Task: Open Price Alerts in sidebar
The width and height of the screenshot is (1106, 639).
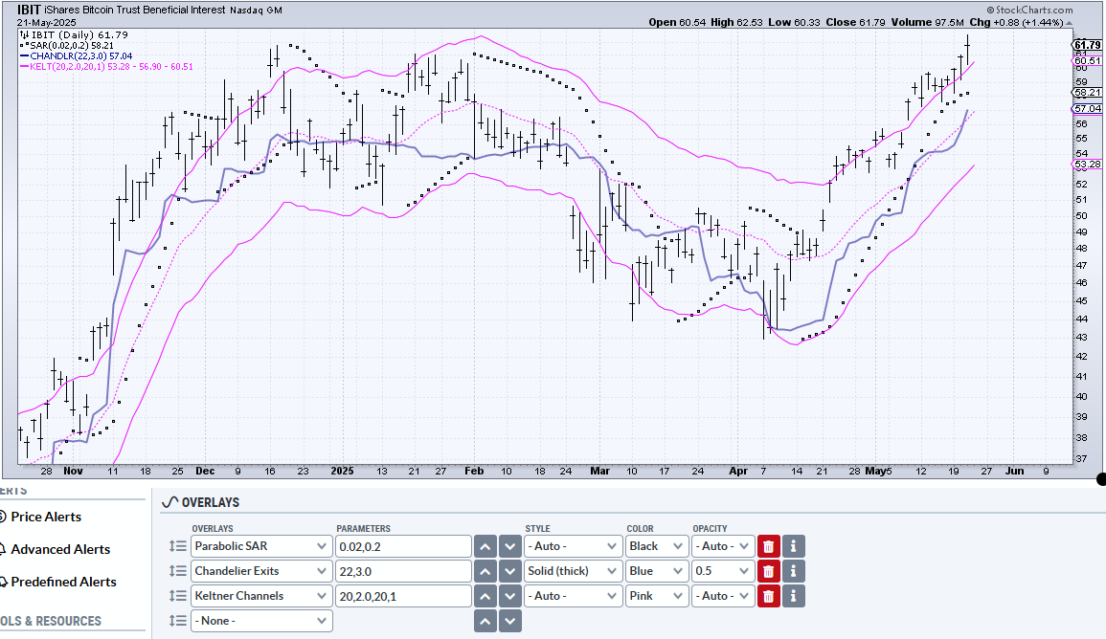Action: (x=46, y=517)
